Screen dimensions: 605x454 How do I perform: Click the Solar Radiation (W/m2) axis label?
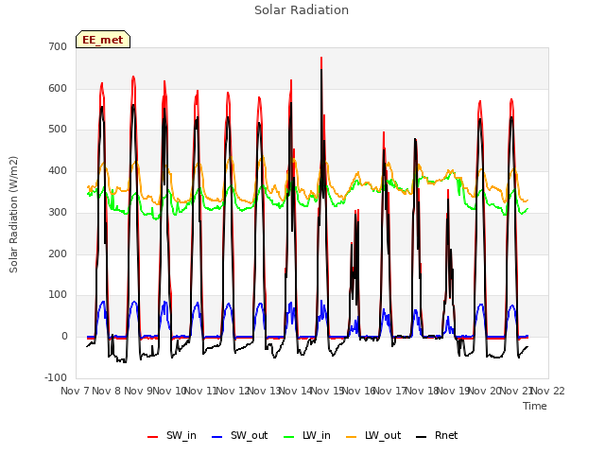click(x=13, y=215)
